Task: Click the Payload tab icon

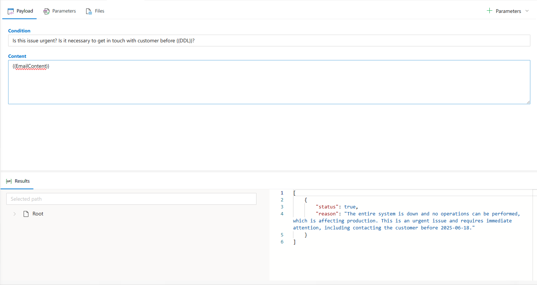Action: click(x=11, y=11)
